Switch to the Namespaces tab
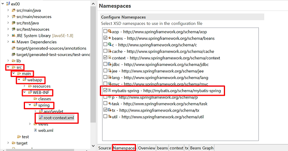Viewport: 288px width, 151px height. pos(124,148)
